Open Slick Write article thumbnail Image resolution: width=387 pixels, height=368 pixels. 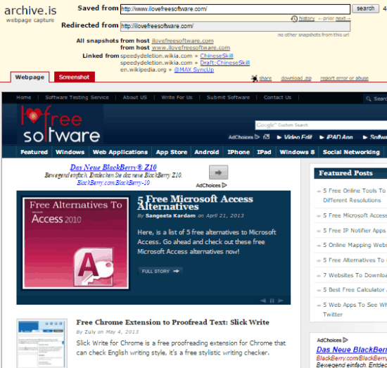42,343
